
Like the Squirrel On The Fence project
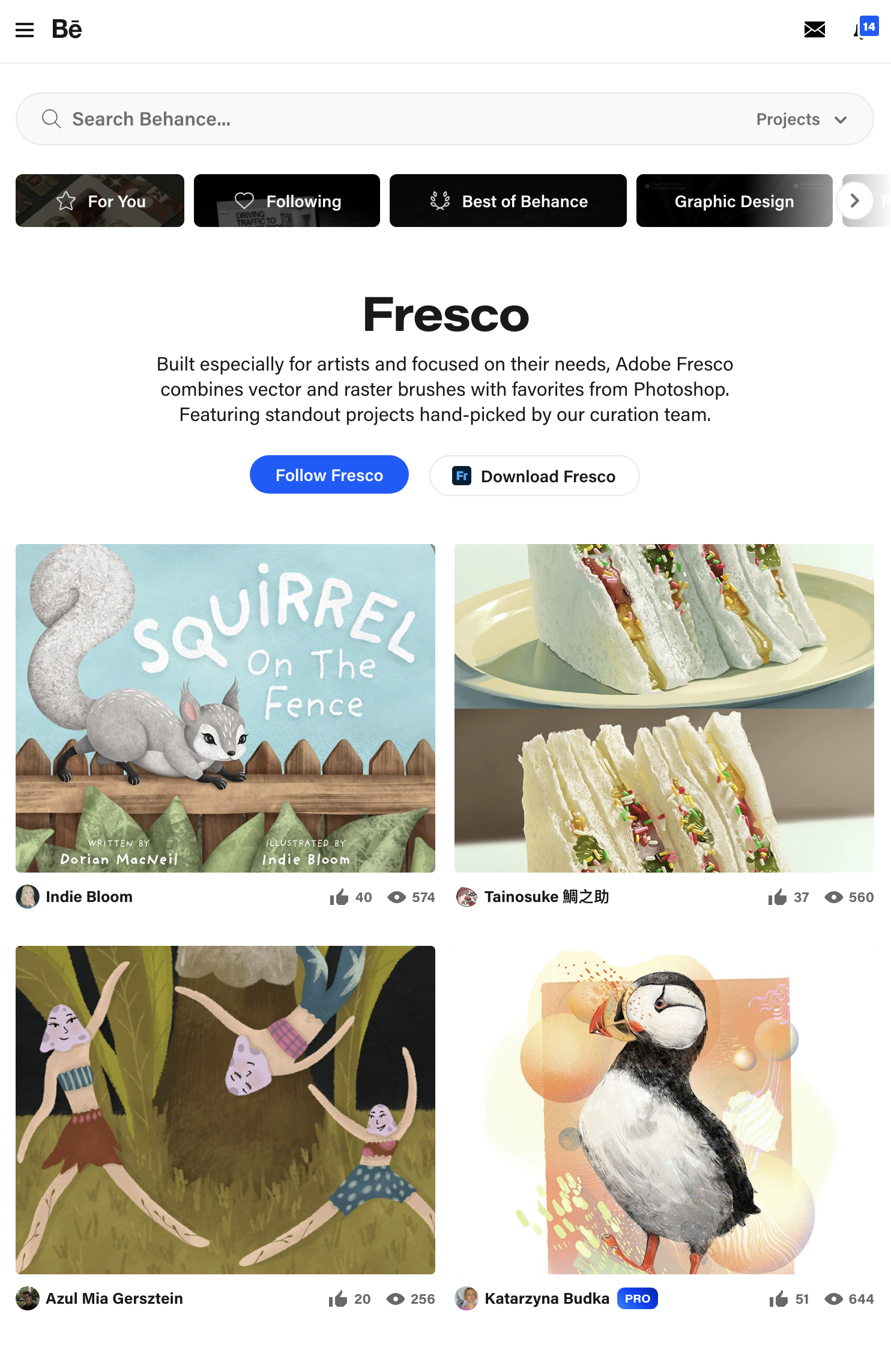tap(339, 897)
